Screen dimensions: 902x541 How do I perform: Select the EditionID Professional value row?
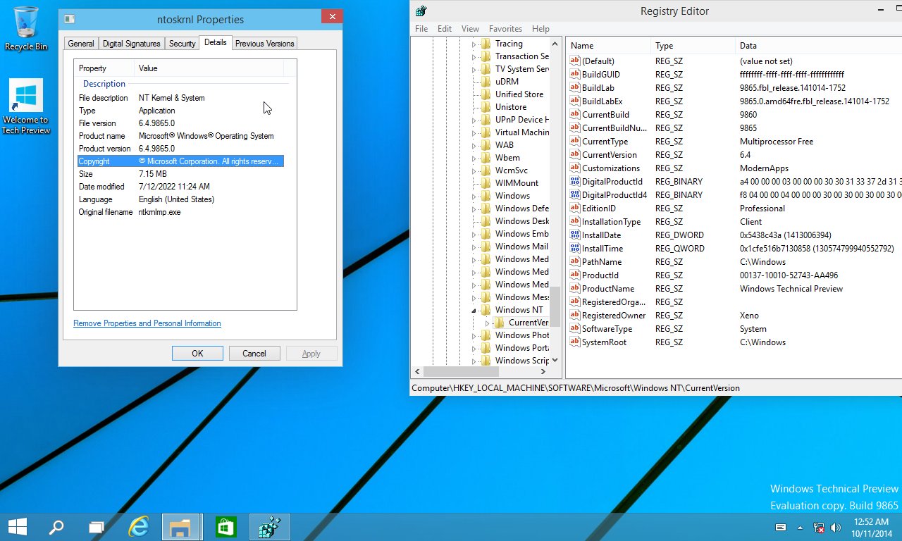(x=734, y=209)
